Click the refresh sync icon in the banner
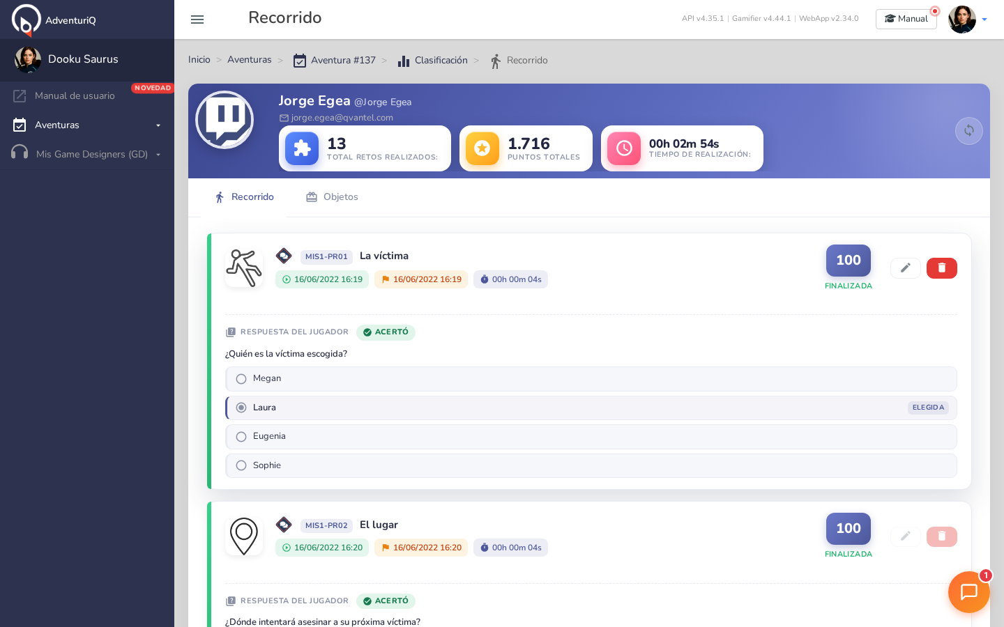Screen dimensions: 1004x627 (969, 131)
